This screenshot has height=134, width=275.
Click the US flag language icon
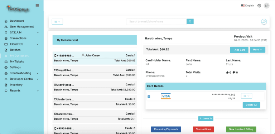[243, 6]
